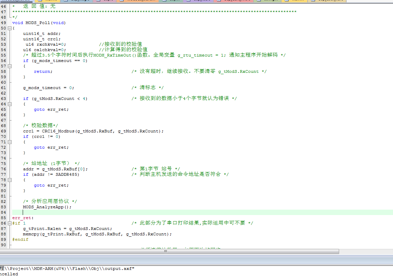The height and width of the screenshot is (276, 393).
Task: Collapse the code block fold at line 71
Action: pos(9,142)
